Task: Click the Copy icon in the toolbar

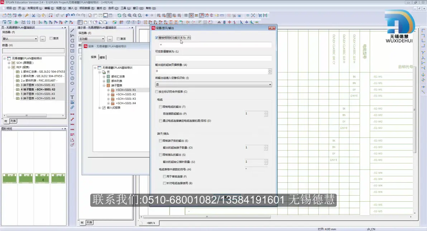Action: point(39,15)
